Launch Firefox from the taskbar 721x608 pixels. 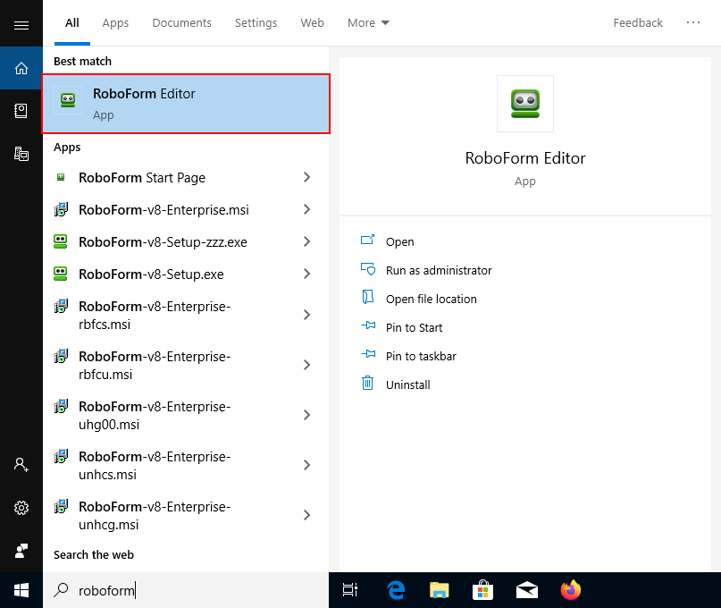click(570, 590)
